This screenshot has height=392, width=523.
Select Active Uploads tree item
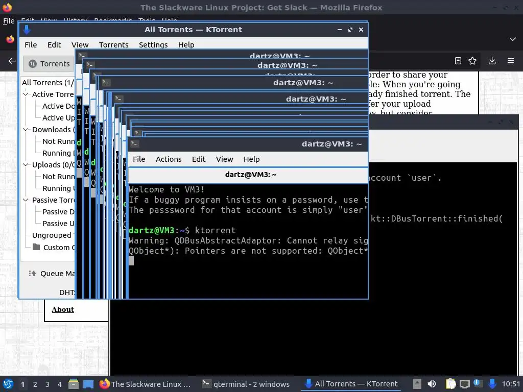point(58,118)
